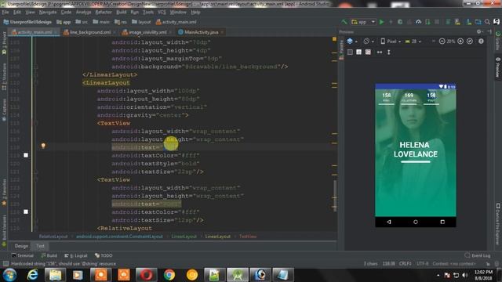
Task: Open the Build tool window button
Action: click(x=49, y=255)
